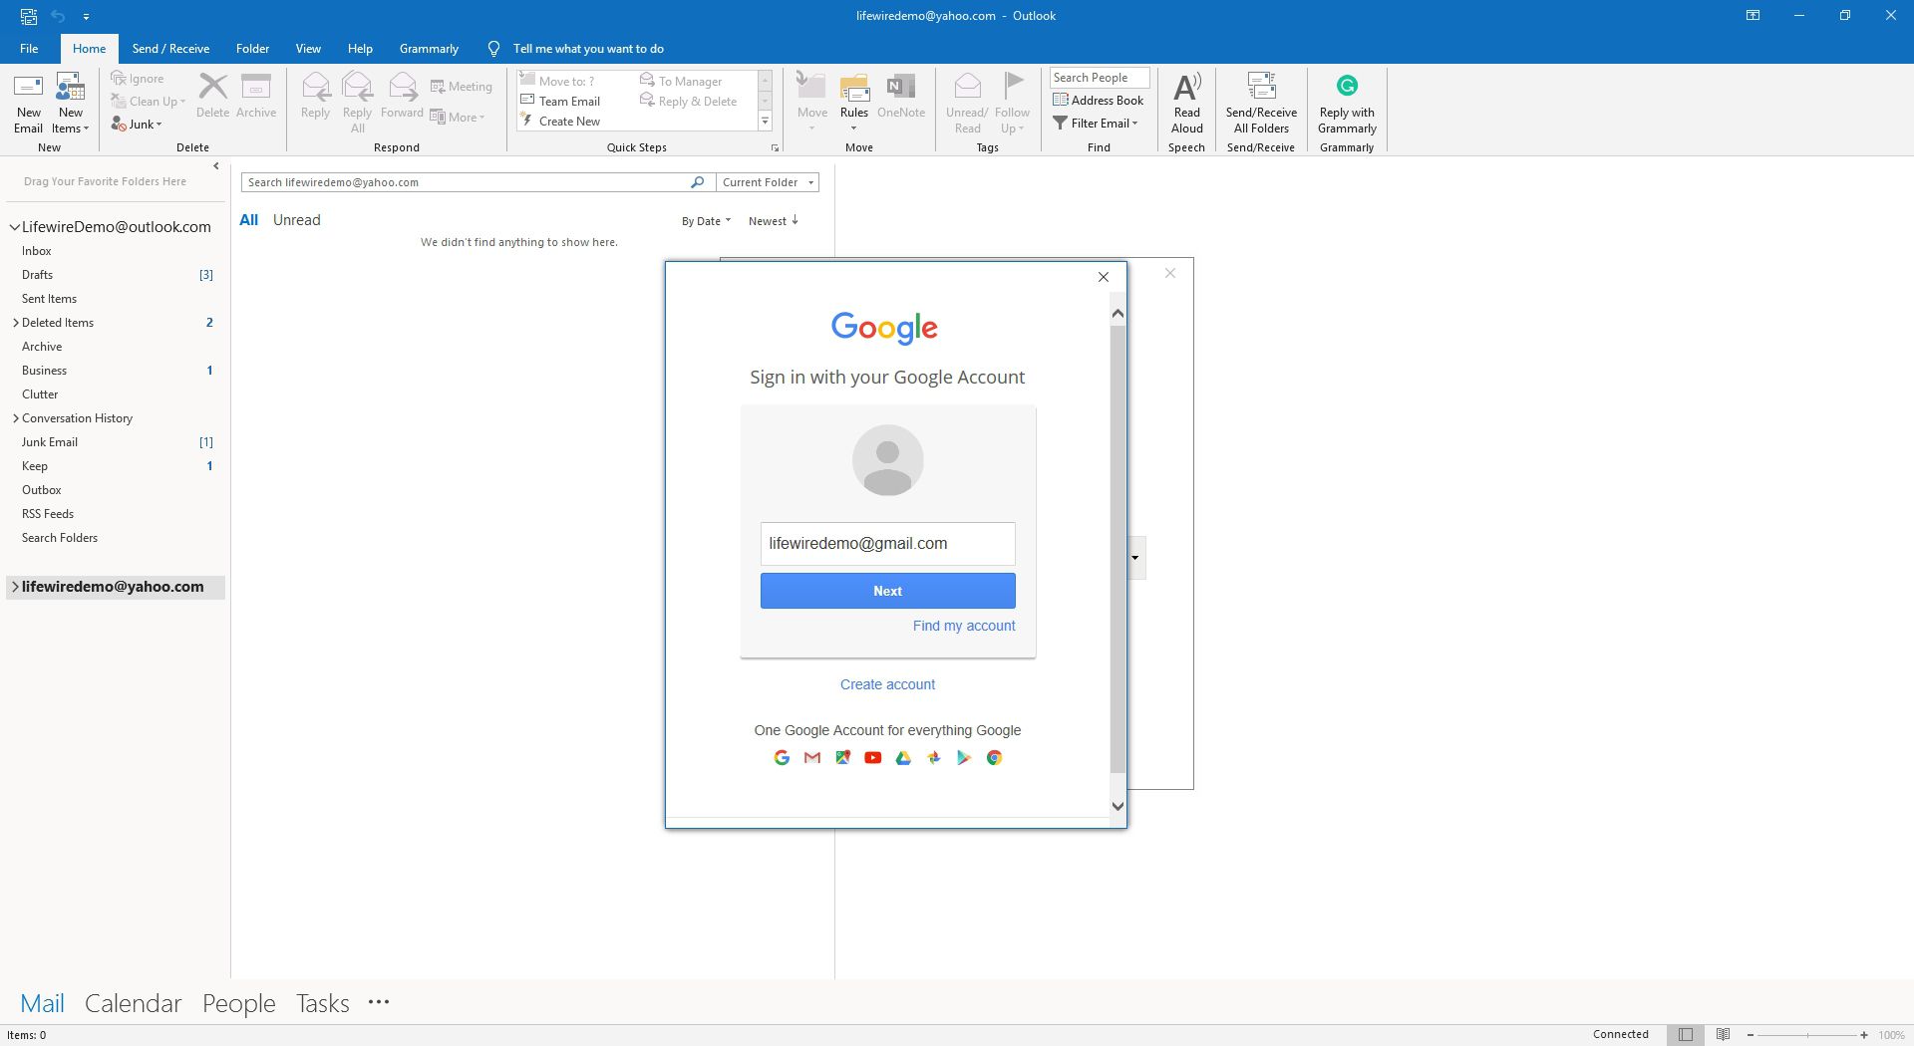The width and height of the screenshot is (1914, 1046).
Task: Open the More respond options dropdown
Action: tap(458, 118)
